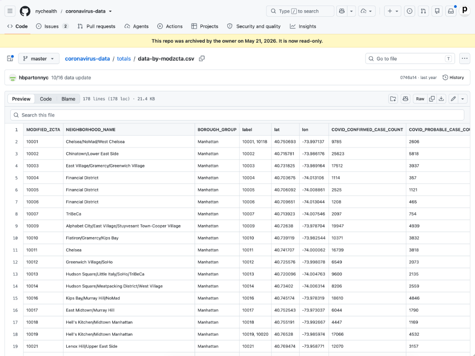475x356 pixels.
Task: Select the Preview view
Action: pyautogui.click(x=21, y=99)
